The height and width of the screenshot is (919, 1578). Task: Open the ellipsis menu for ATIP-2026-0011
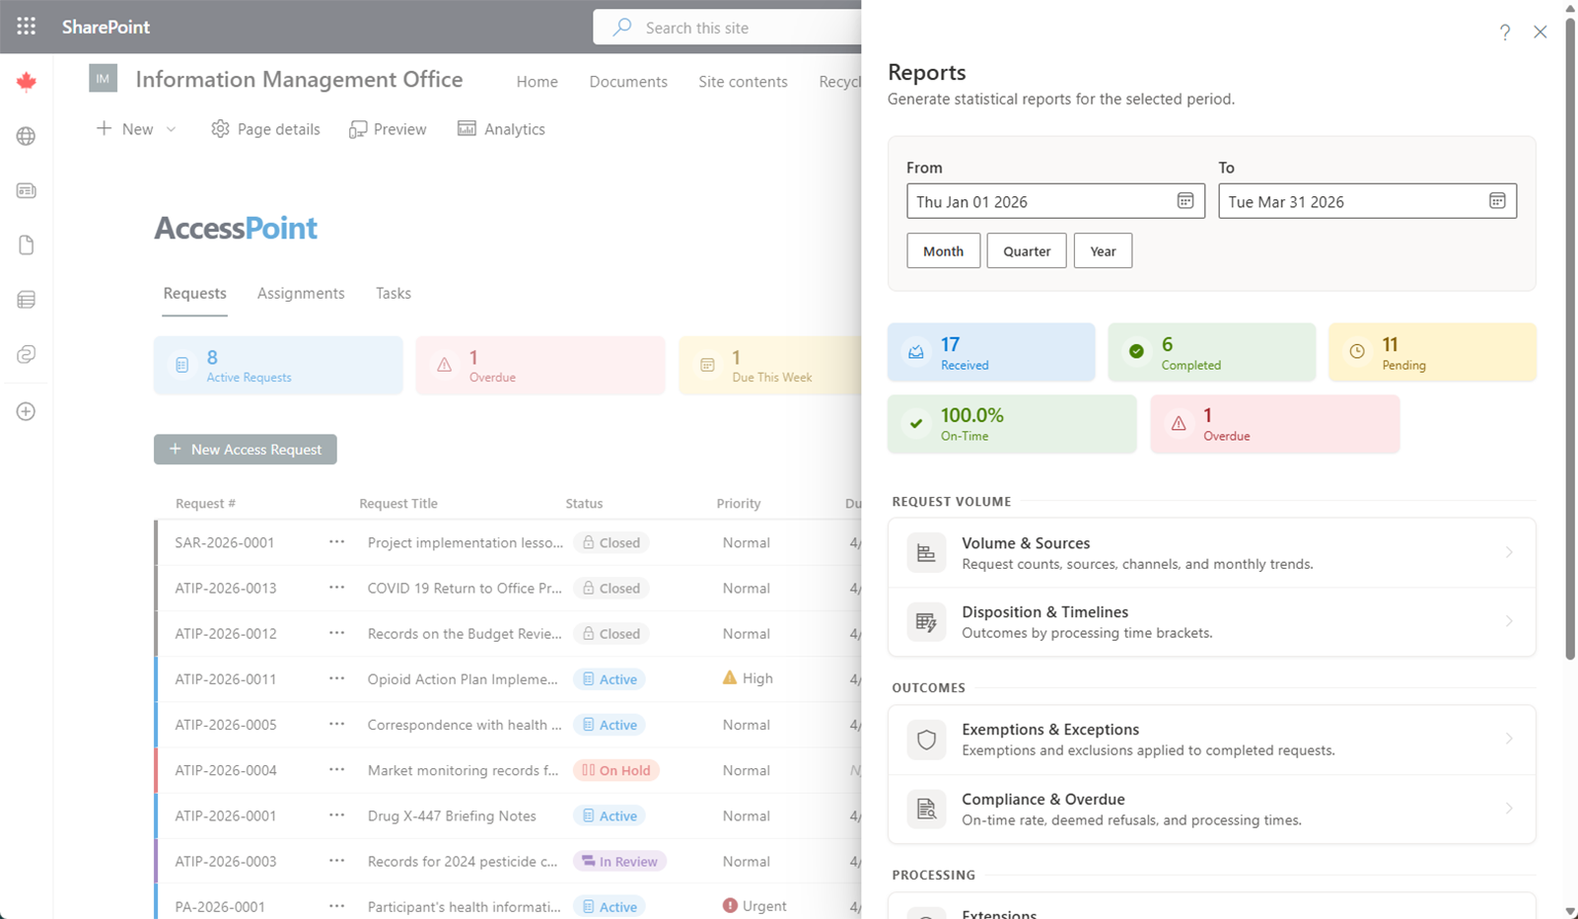pos(336,678)
